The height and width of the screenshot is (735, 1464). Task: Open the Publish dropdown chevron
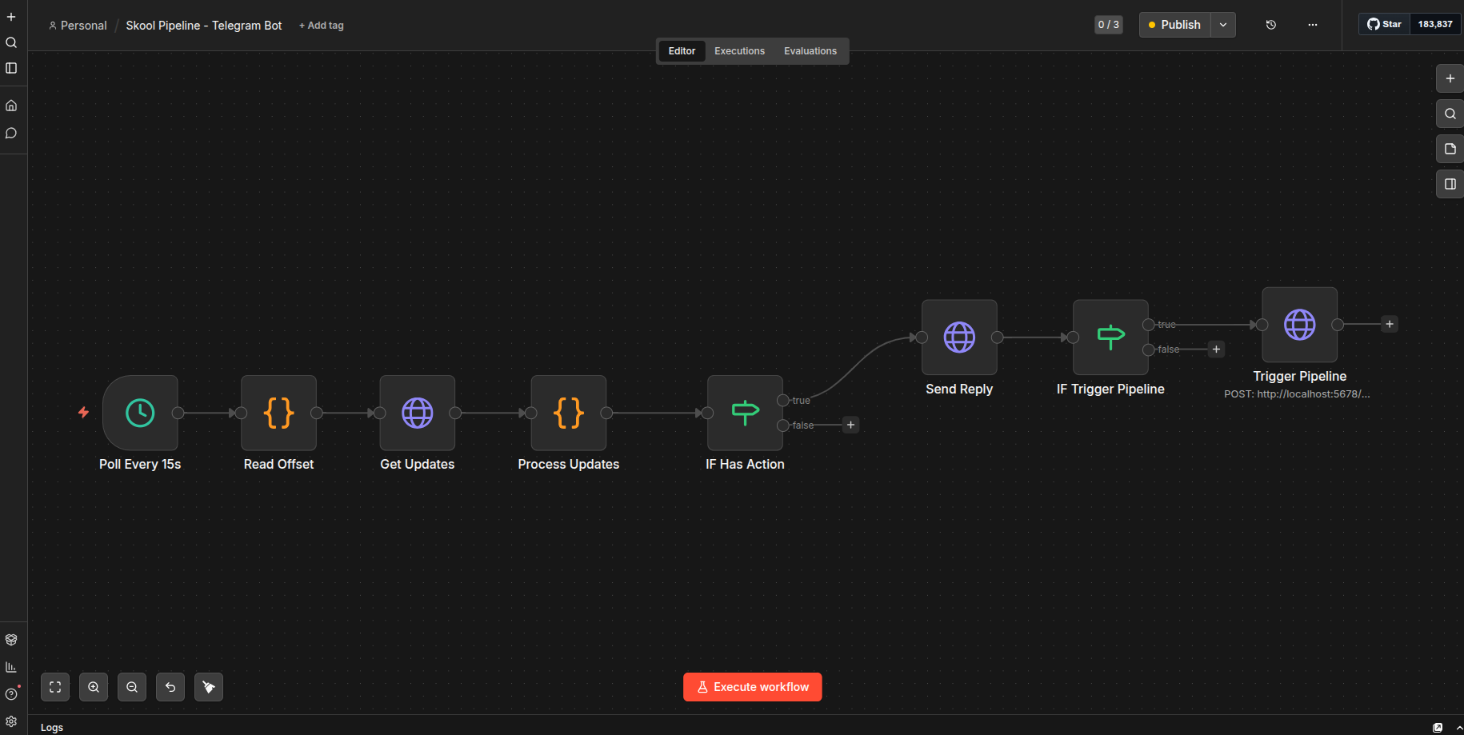(1223, 25)
